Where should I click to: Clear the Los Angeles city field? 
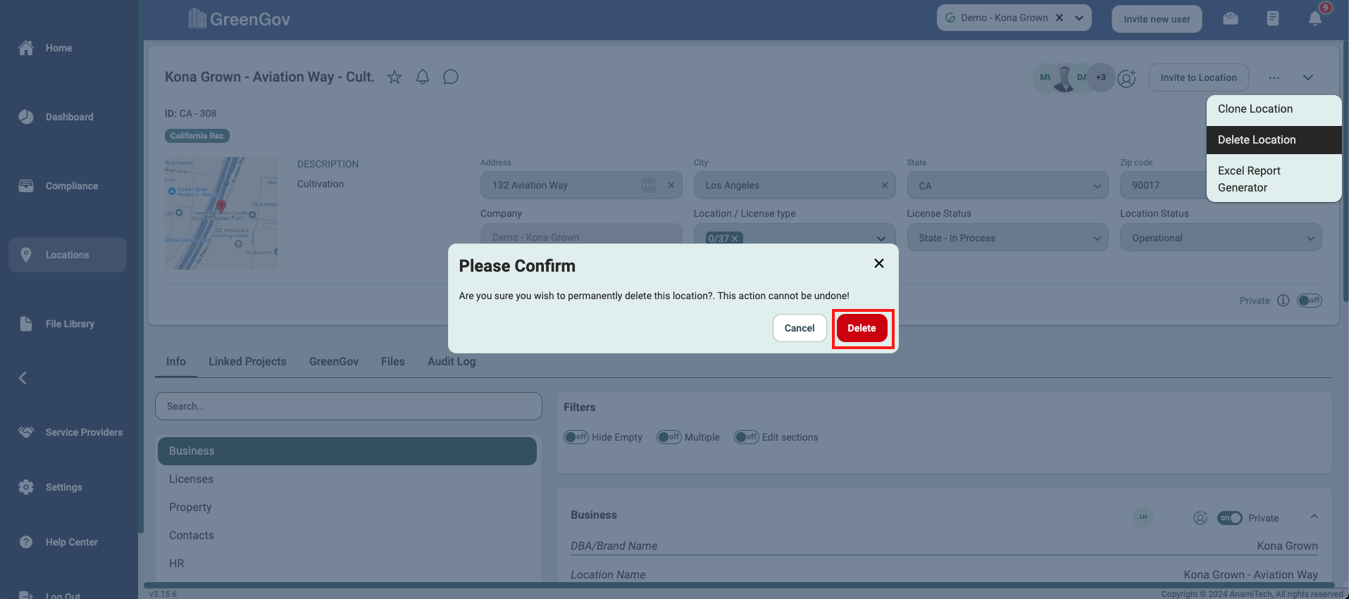coord(885,185)
